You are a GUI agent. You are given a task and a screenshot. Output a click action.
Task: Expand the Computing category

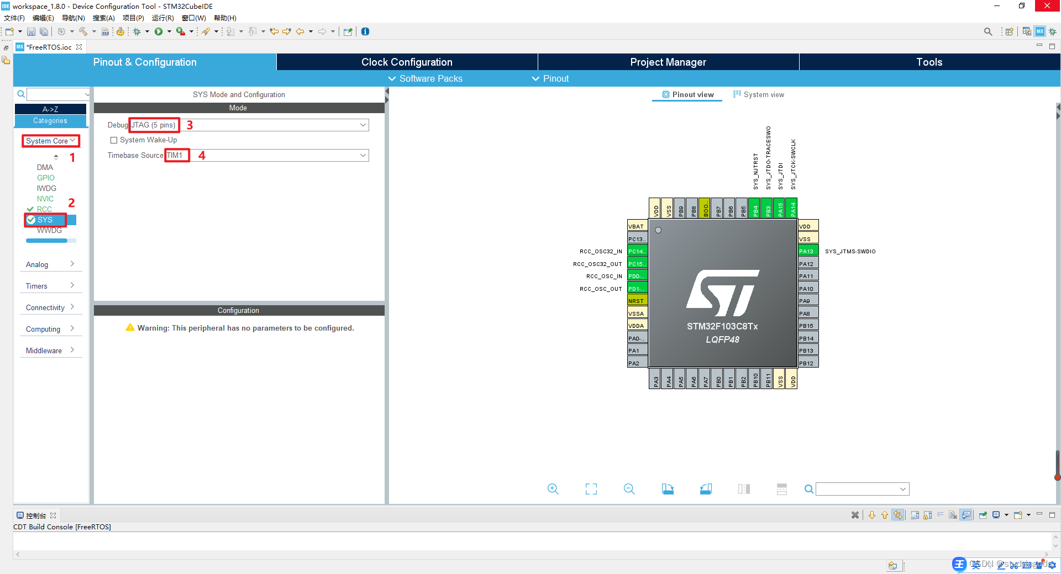point(50,329)
